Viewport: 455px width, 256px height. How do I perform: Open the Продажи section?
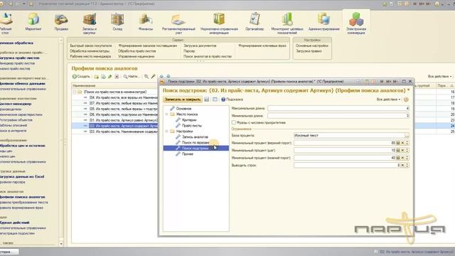pos(61,22)
